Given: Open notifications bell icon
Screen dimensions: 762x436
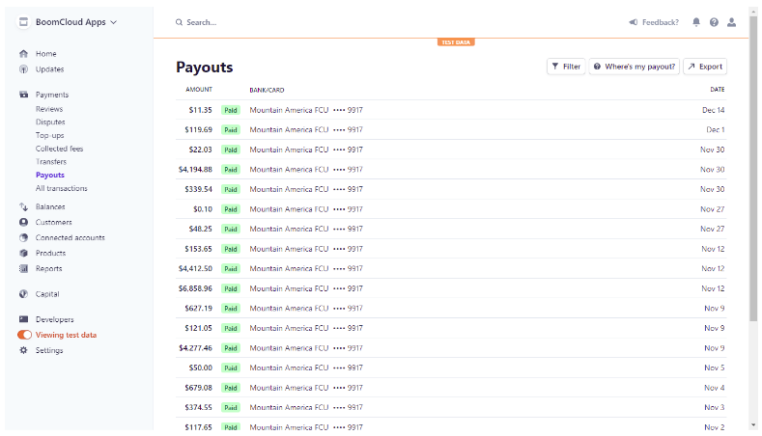Looking at the screenshot, I should (696, 22).
